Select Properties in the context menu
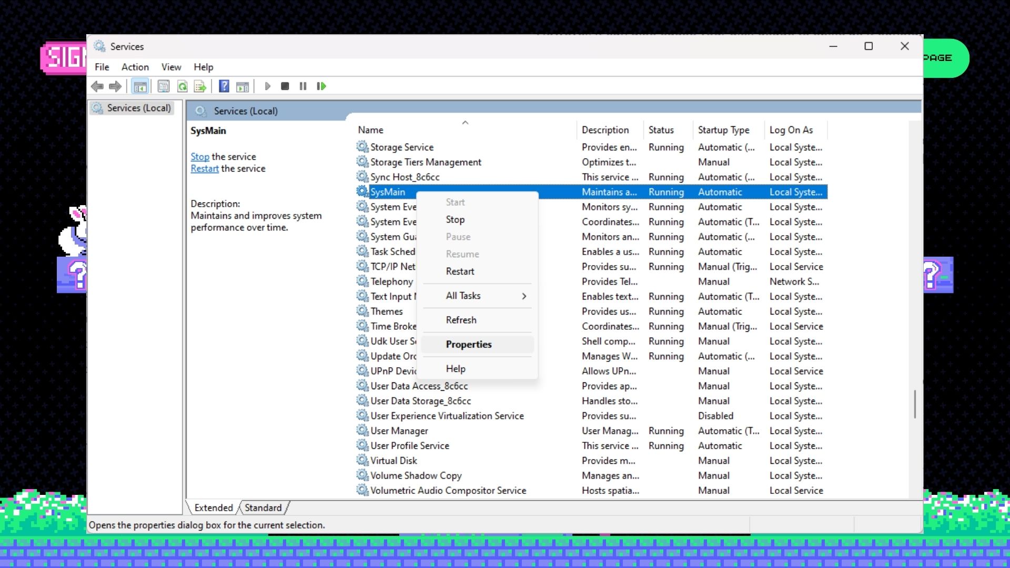Screen dimensions: 1010x568 478,344
